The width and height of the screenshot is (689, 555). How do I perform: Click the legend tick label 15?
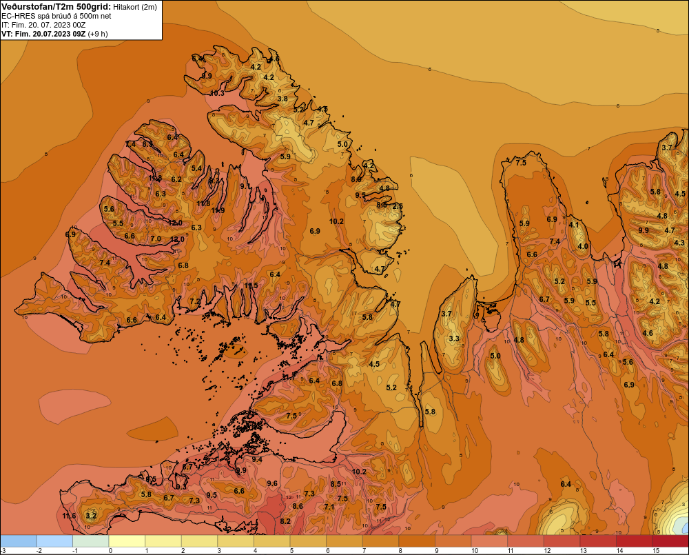click(x=656, y=551)
